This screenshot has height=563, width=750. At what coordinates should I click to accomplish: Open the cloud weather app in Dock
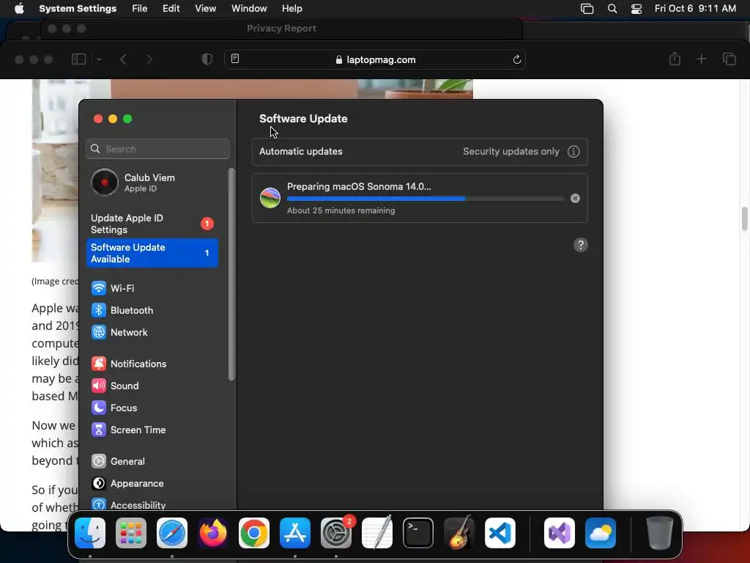(601, 533)
